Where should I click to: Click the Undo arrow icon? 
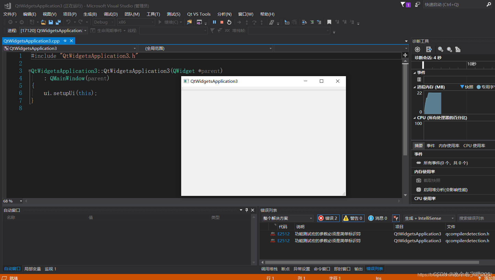tap(68, 22)
